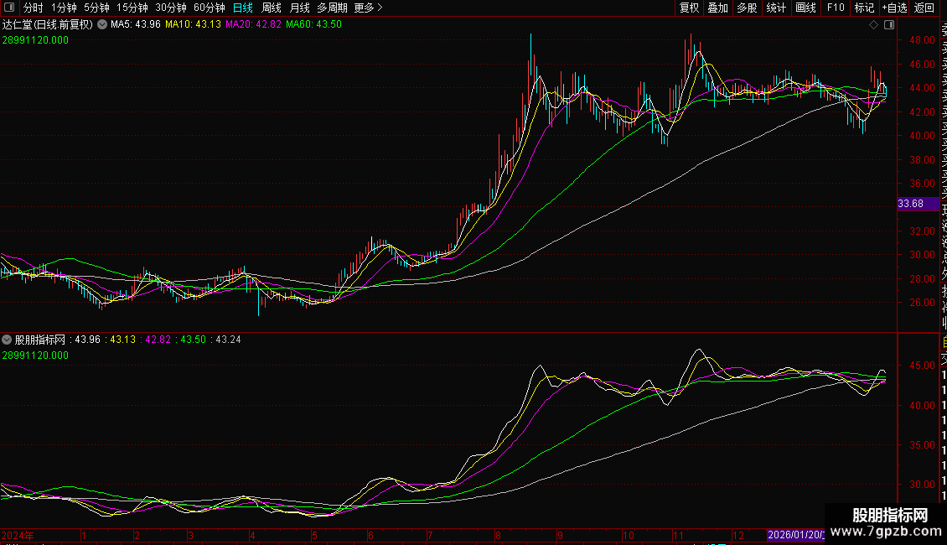Viewport: 947px width, 545px height.
Task: Switch to 1分钟 period
Action: [64, 8]
